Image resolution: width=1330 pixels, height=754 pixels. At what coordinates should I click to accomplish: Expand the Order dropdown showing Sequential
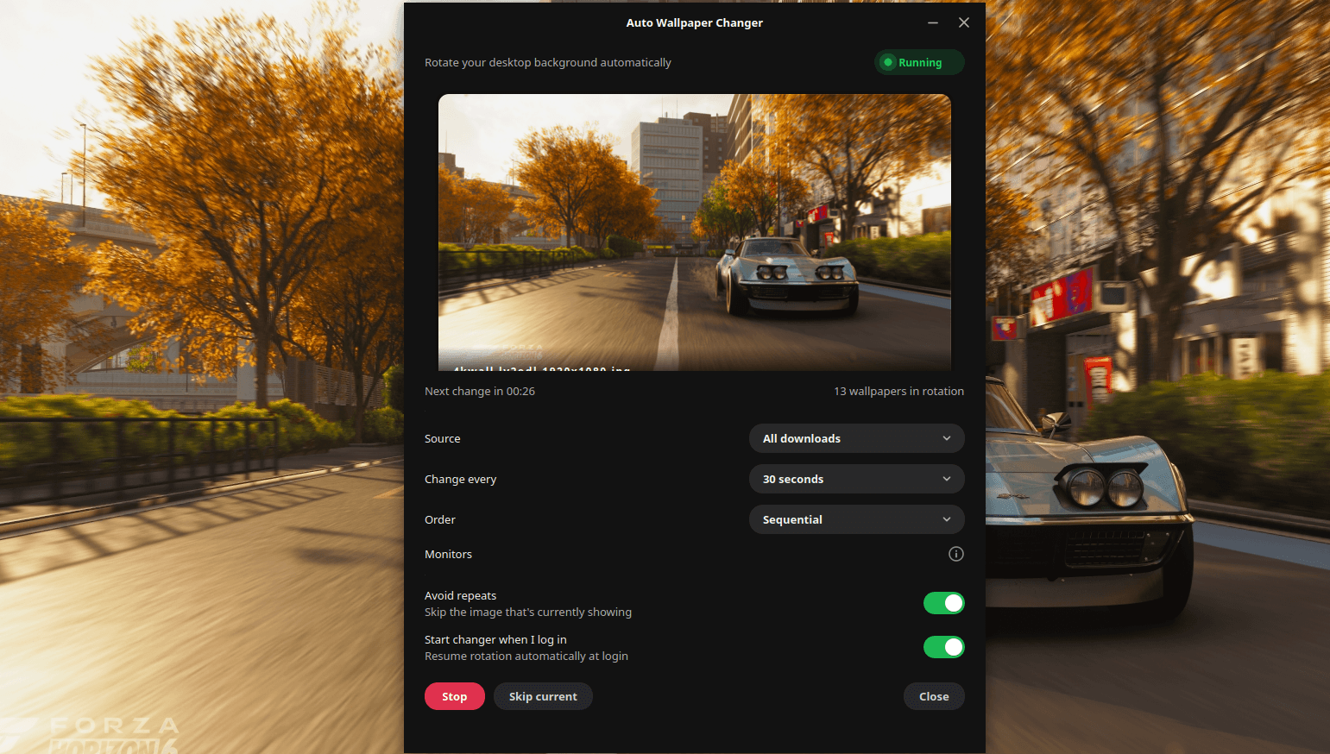pyautogui.click(x=856, y=519)
